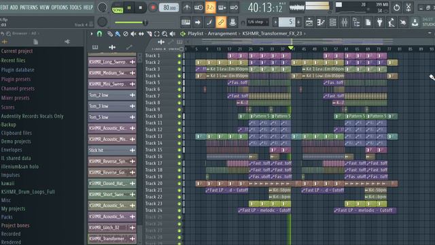Viewport: 435px width, 245px height.
Task: Open the Mixer view icon
Action: pos(345,22)
